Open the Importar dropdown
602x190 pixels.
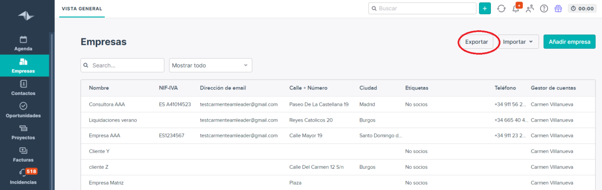[518, 42]
